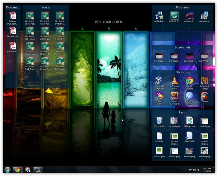Launch CCleaner shortcut
Image resolution: width=218 pixels, height=176 pixels.
point(205,97)
